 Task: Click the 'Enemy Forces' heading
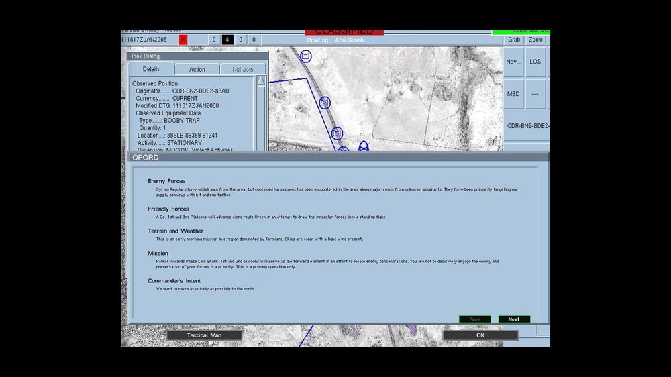click(x=166, y=181)
